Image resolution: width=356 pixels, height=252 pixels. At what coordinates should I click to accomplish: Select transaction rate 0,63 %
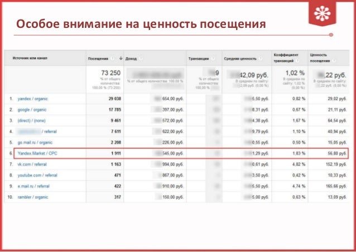point(299,197)
